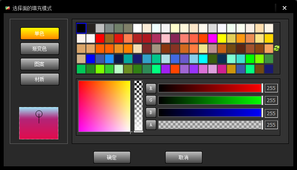
Task: Select the 单色 solid color mode
Action: [40, 34]
